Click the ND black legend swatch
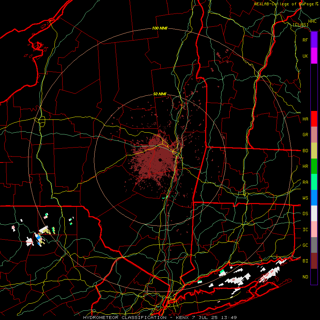The height and width of the screenshot is (320, 320). pyautogui.click(x=314, y=277)
